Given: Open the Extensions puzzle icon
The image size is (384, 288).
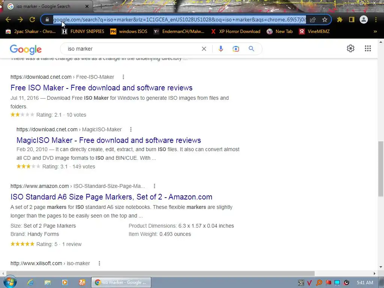Looking at the screenshot, I should 340,19.
